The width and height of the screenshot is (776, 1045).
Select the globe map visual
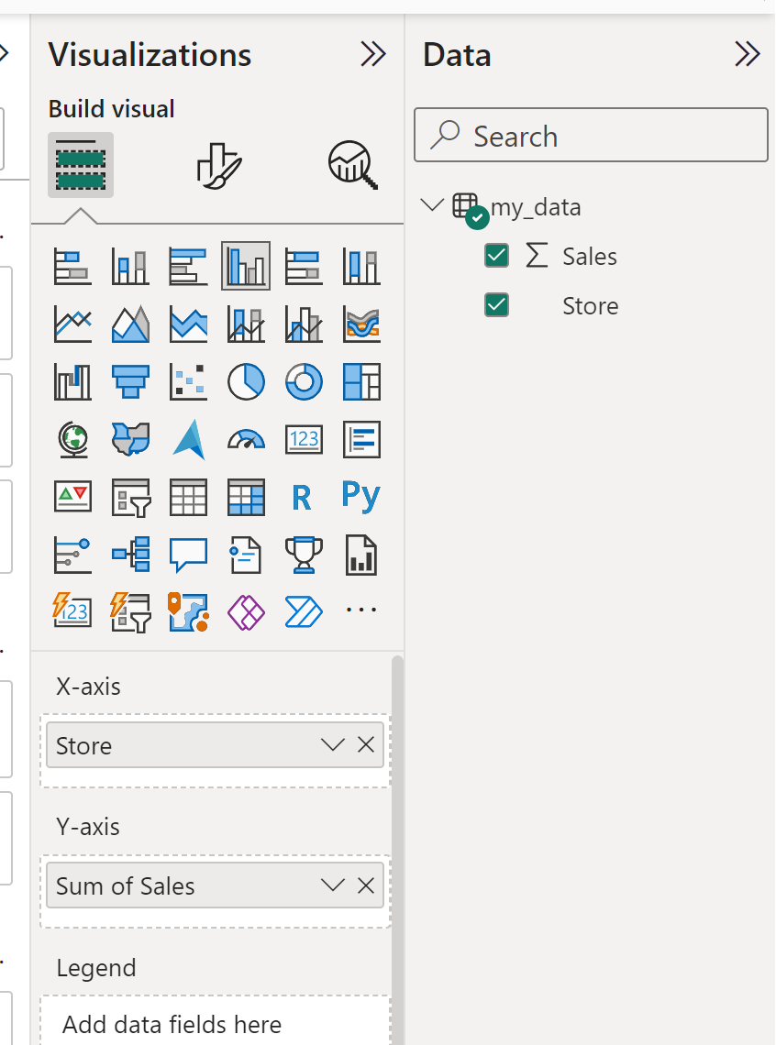click(x=72, y=440)
